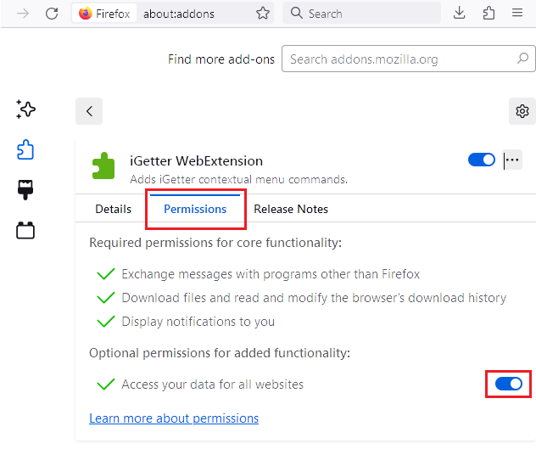This screenshot has height=449, width=536.
Task: Disable iGetter WebExtension toggle
Action: pyautogui.click(x=481, y=160)
